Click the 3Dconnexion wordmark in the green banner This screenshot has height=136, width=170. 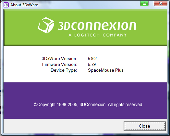tap(97, 26)
